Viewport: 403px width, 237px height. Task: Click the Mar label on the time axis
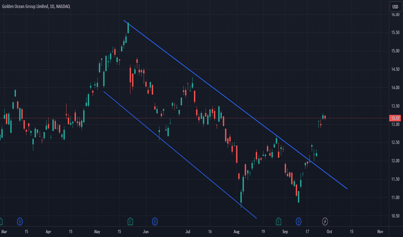click(x=4, y=232)
